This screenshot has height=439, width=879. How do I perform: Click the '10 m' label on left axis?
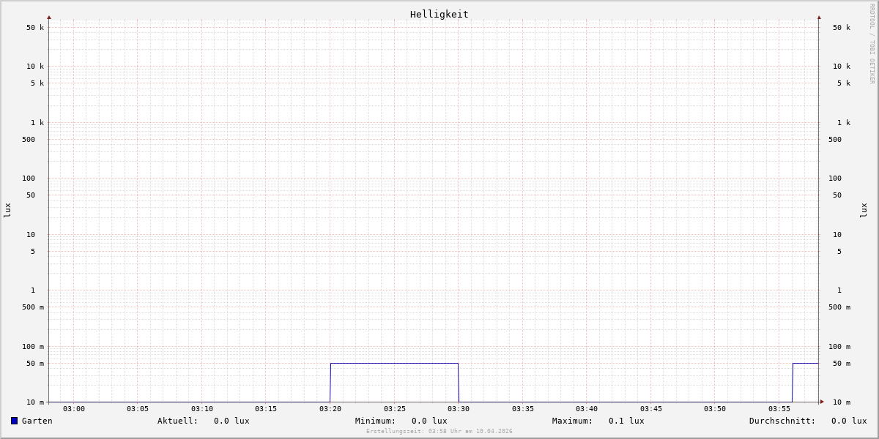click(35, 402)
